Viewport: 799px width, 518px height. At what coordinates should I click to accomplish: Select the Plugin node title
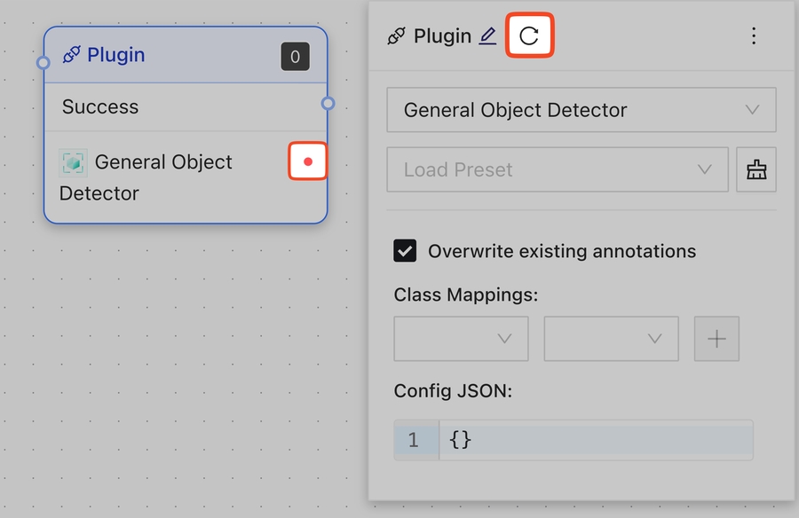115,55
